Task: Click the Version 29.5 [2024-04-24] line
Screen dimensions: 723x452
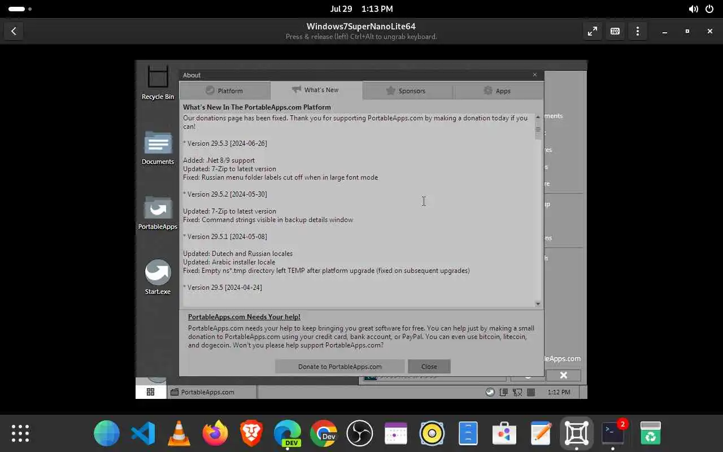Action: 223,288
